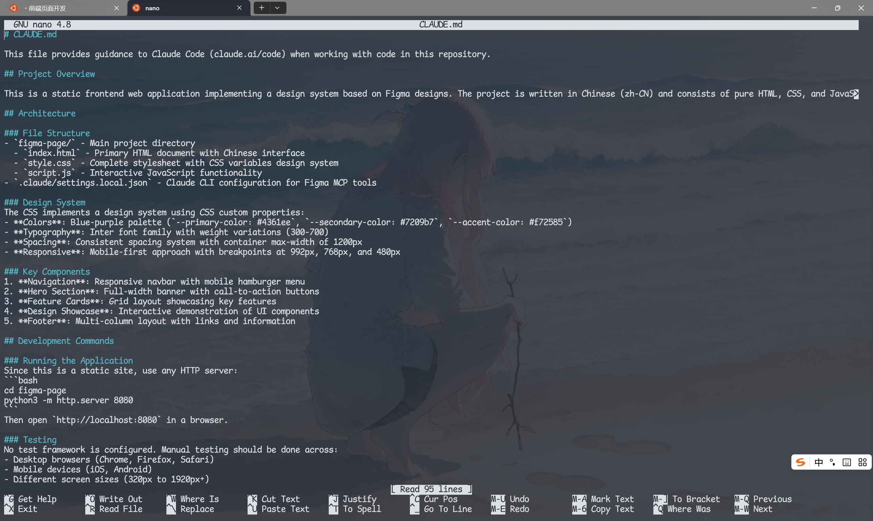This screenshot has width=873, height=521.
Task: Close the nano tab
Action: point(239,8)
